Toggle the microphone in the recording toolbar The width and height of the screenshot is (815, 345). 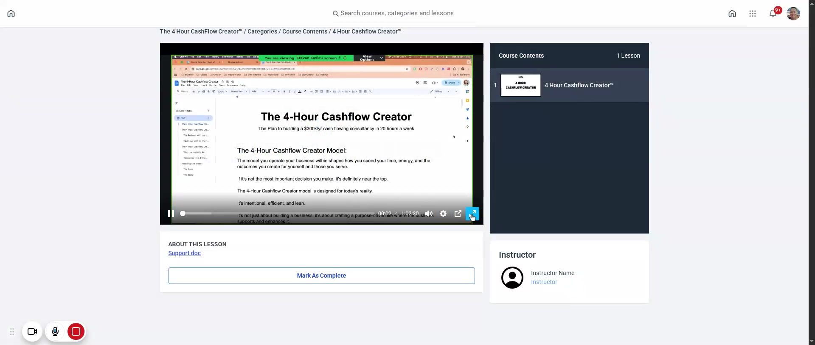tap(55, 331)
